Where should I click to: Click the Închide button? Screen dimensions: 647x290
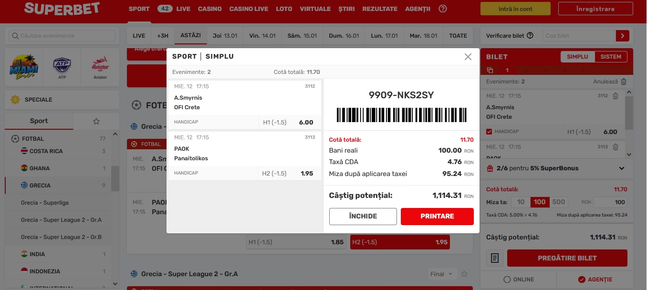click(x=363, y=216)
